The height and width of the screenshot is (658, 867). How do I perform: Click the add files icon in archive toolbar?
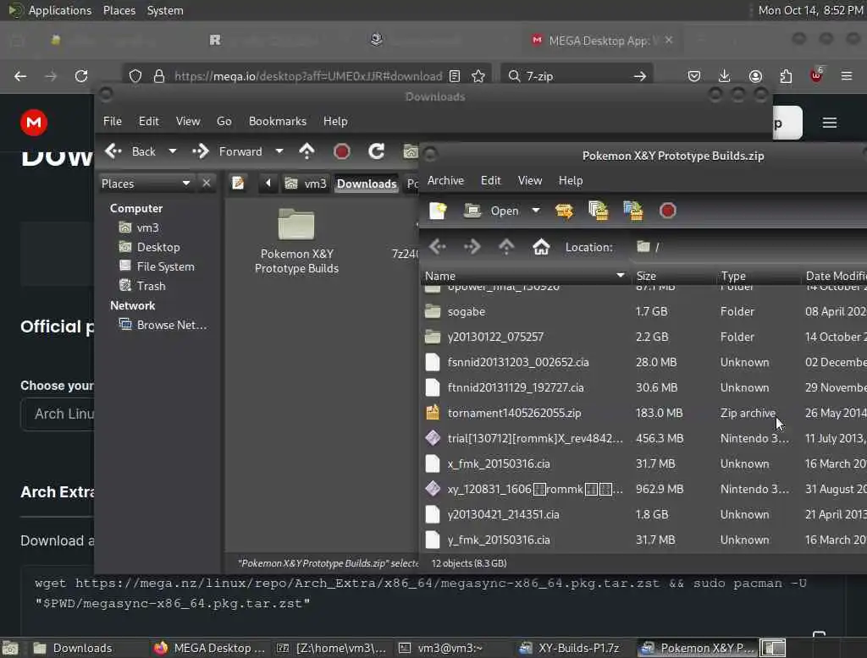(599, 211)
